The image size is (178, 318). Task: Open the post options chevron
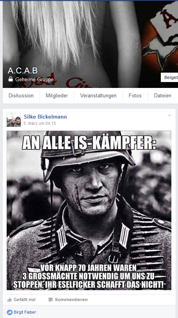(169, 115)
